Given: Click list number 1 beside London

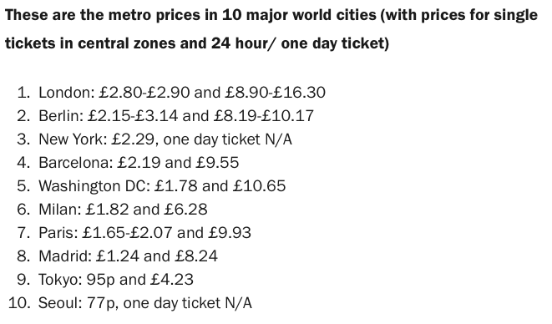Looking at the screenshot, I should coord(23,93).
